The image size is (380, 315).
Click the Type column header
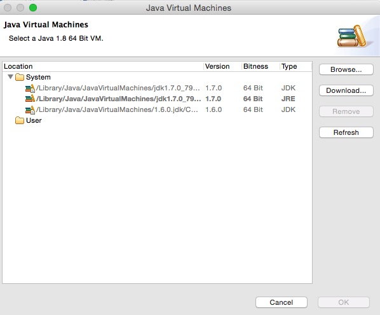(x=295, y=66)
